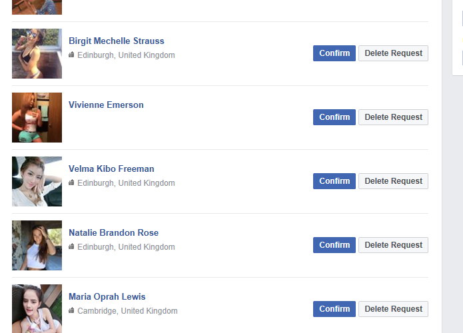Click the location icon next to Cambridge, United Kingdom

71,311
